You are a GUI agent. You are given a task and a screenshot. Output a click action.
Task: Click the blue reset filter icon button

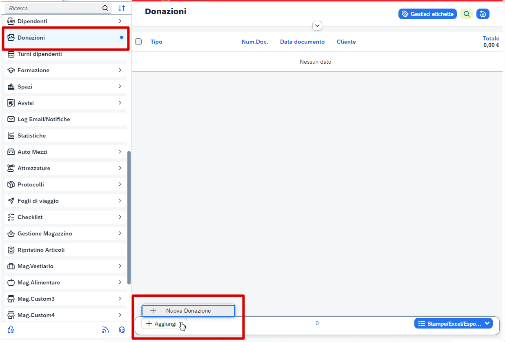tap(483, 14)
